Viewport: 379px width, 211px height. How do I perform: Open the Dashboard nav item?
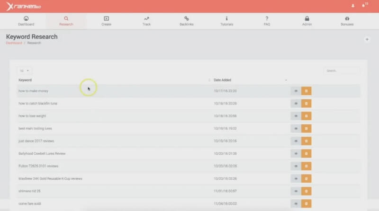tap(26, 21)
